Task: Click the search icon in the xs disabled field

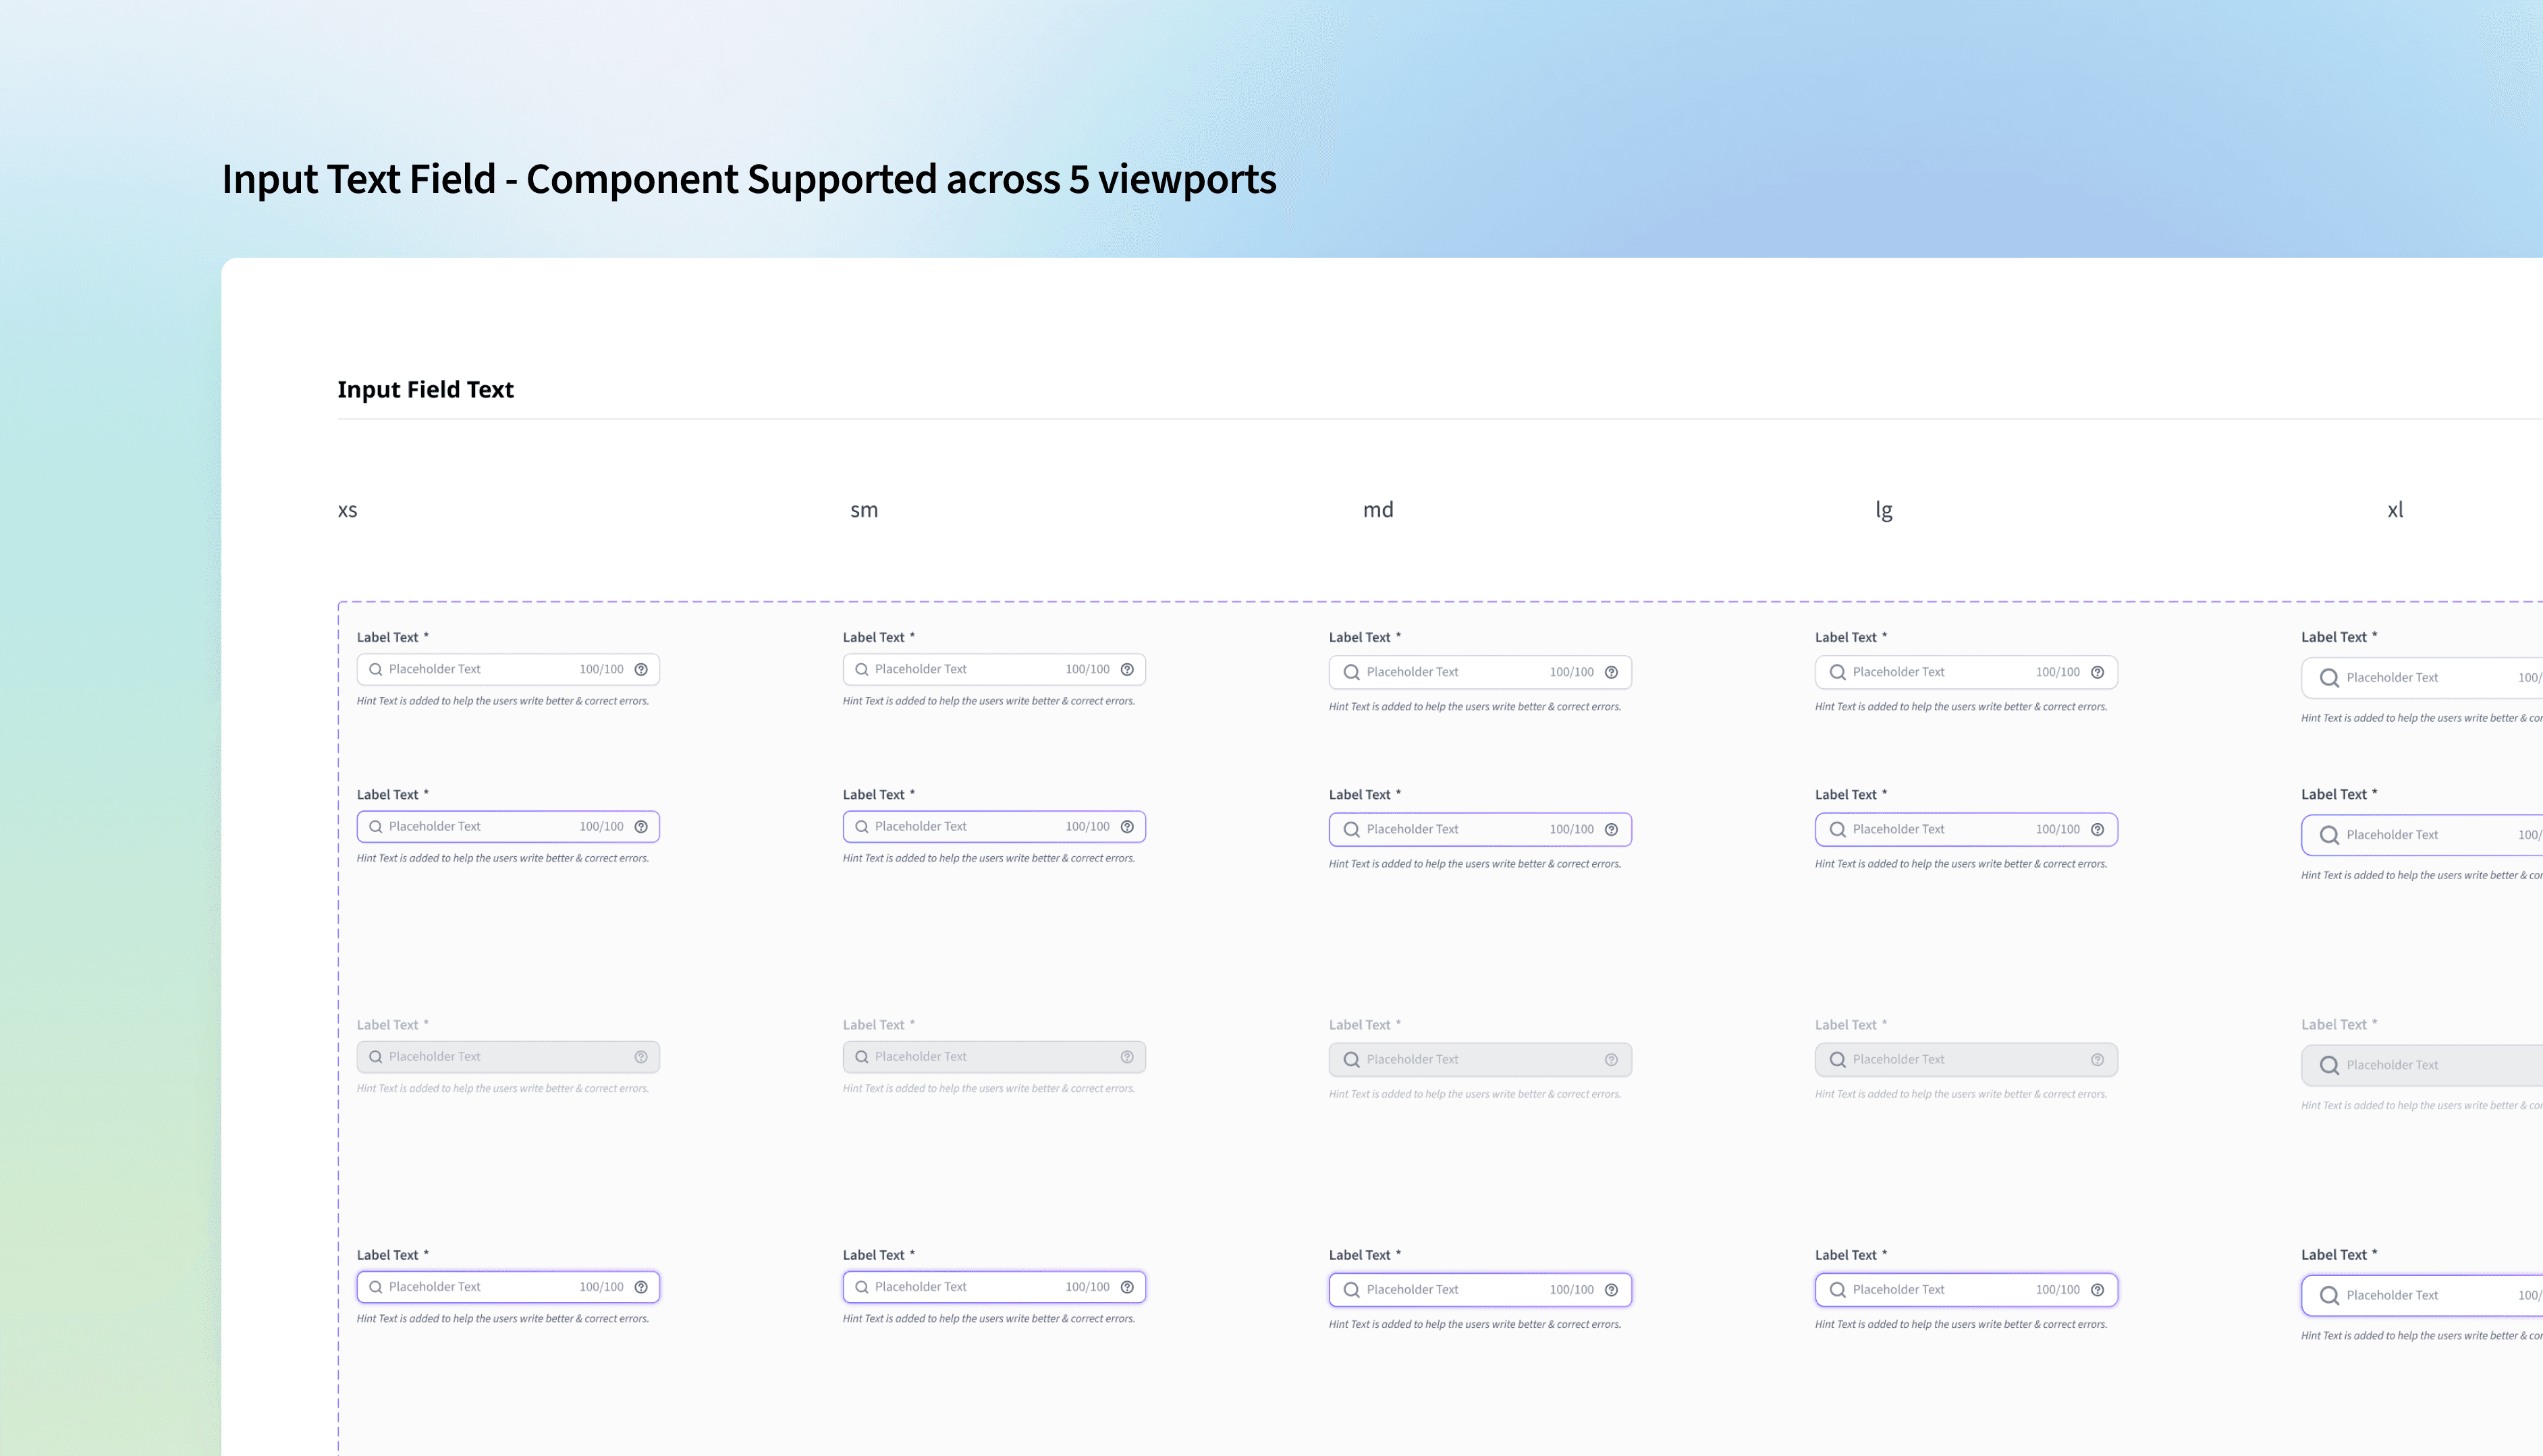Action: 376,1057
